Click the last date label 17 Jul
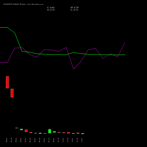Image resolution: width=147 pixels, height=147 pixels. (82, 140)
